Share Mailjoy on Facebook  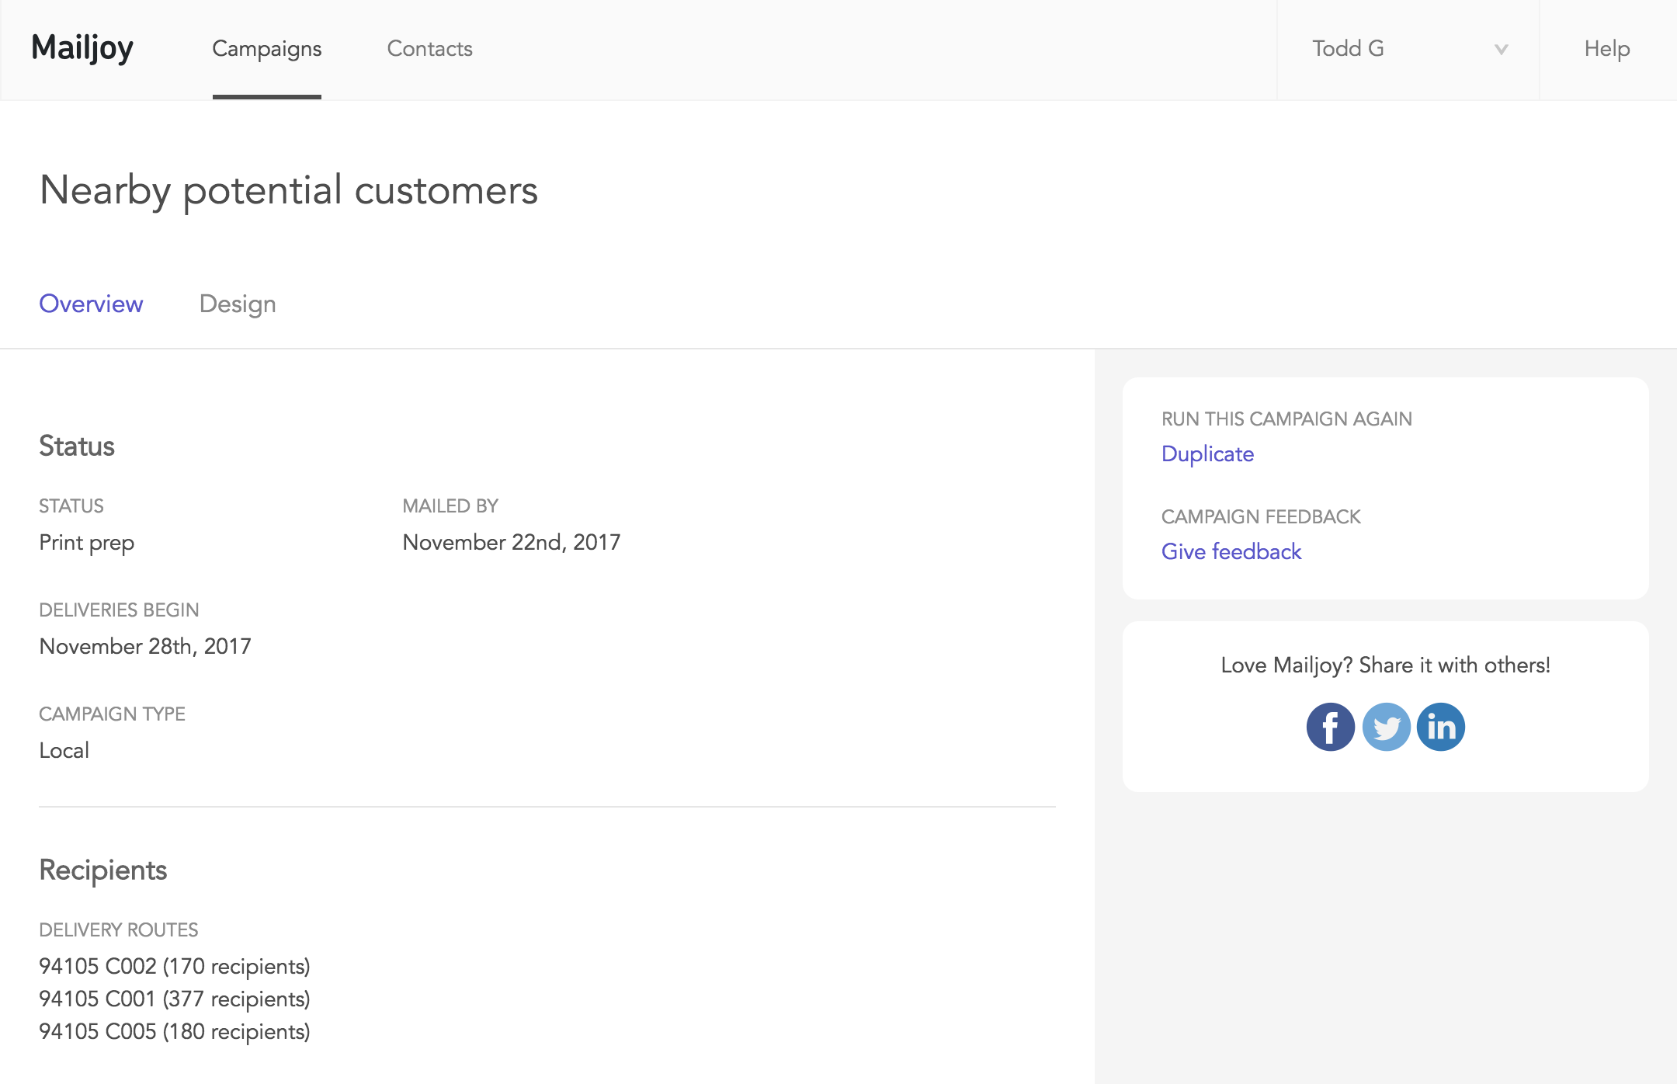pyautogui.click(x=1331, y=727)
